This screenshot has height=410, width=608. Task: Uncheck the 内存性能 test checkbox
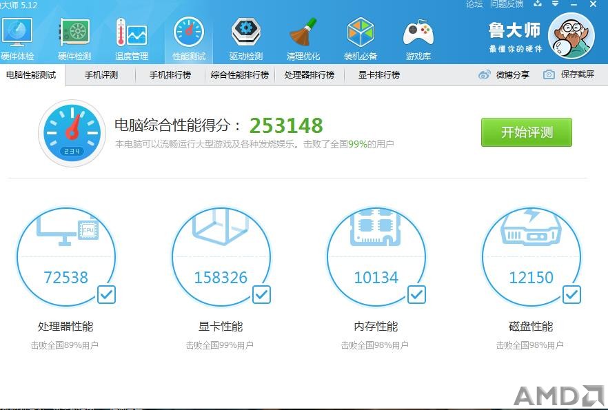pyautogui.click(x=416, y=295)
